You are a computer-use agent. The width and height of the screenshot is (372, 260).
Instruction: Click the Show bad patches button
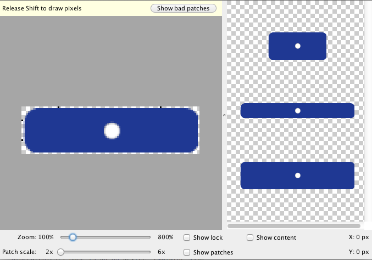click(184, 8)
